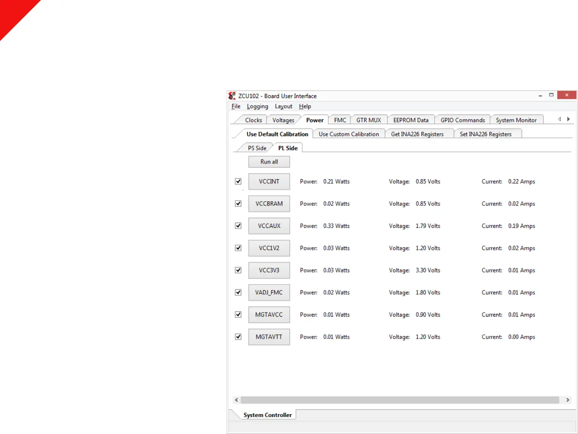Uncheck the VCCINT checkbox
578x434 pixels.
coord(238,181)
